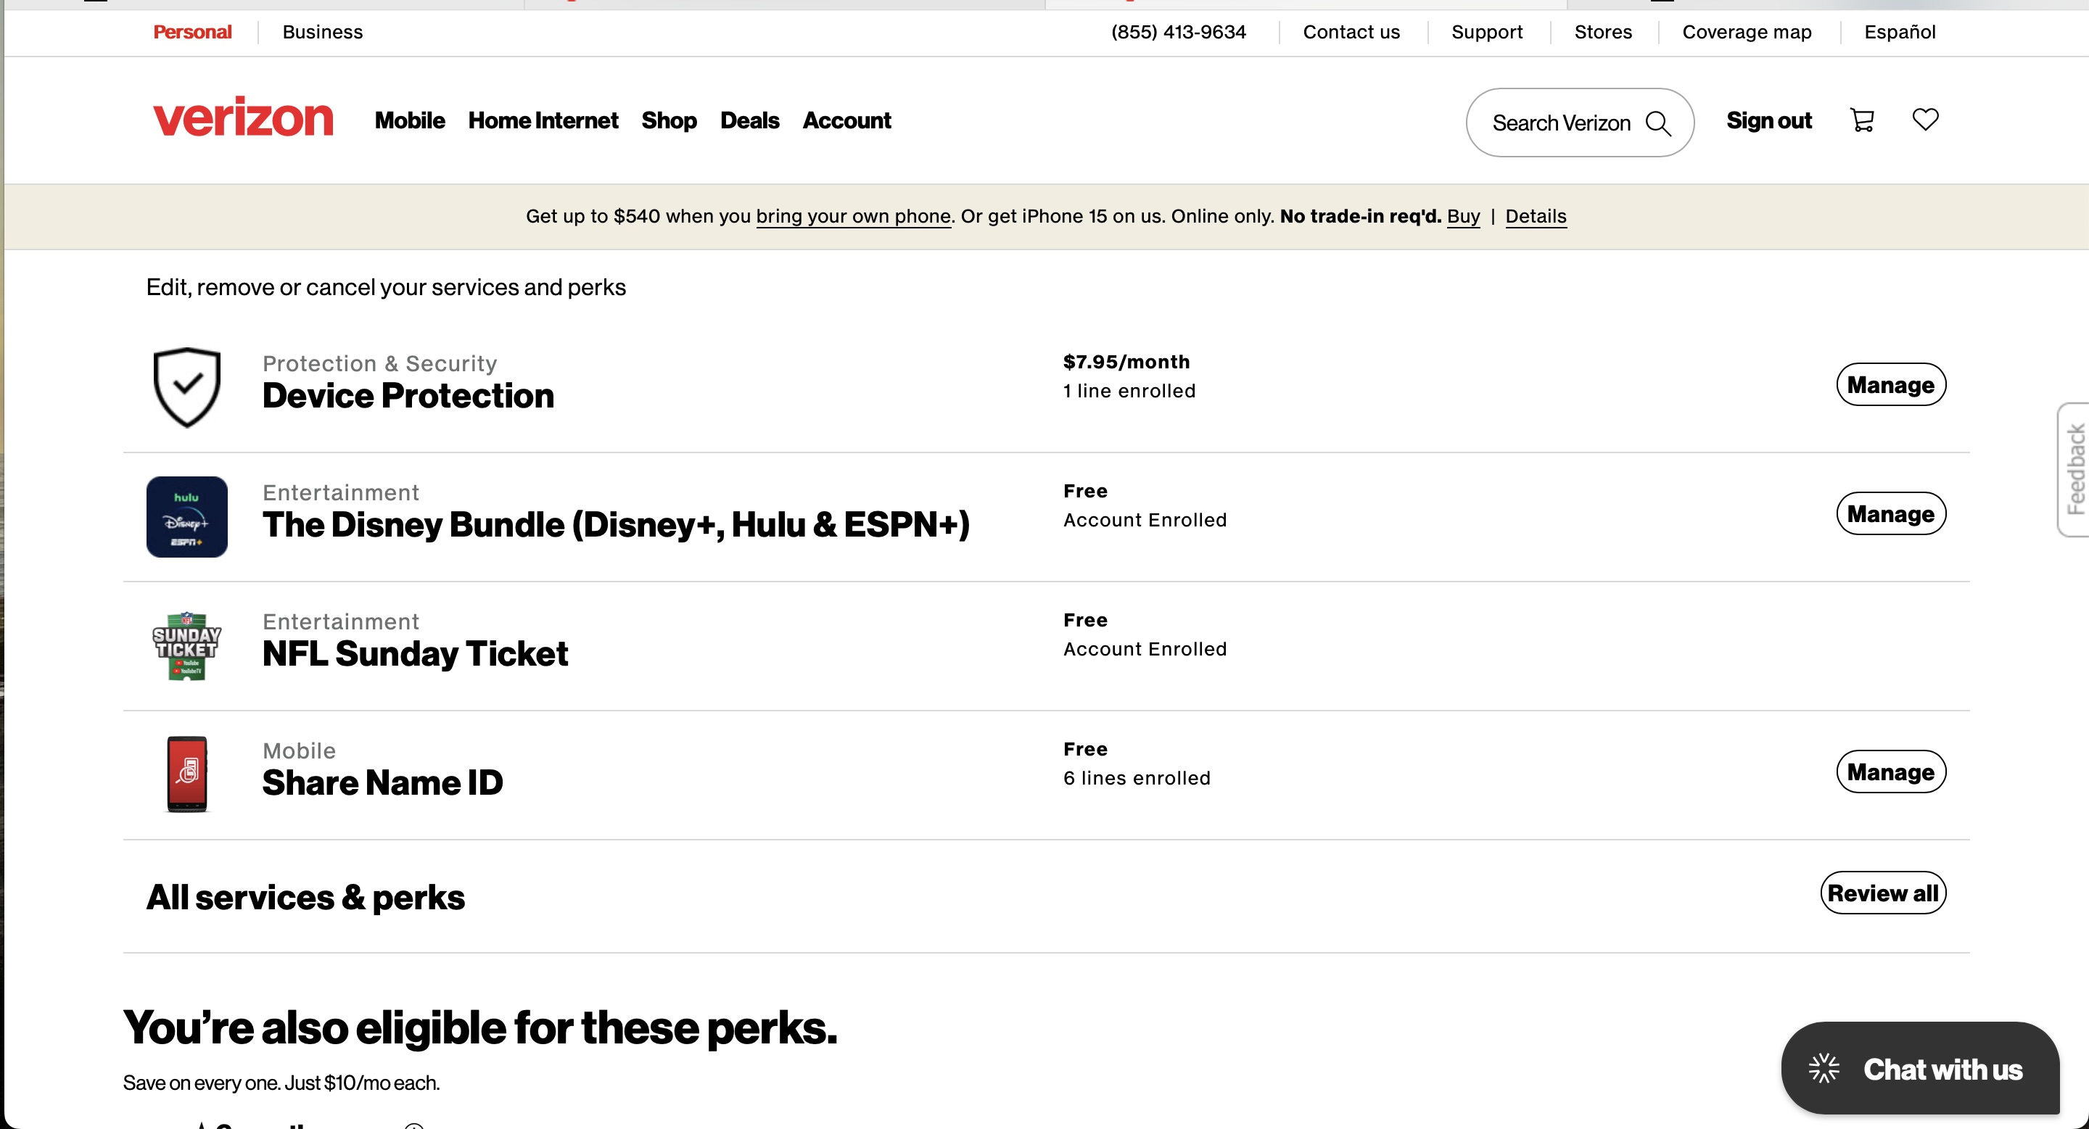This screenshot has width=2089, height=1129.
Task: Open the Shop menu
Action: click(x=668, y=121)
